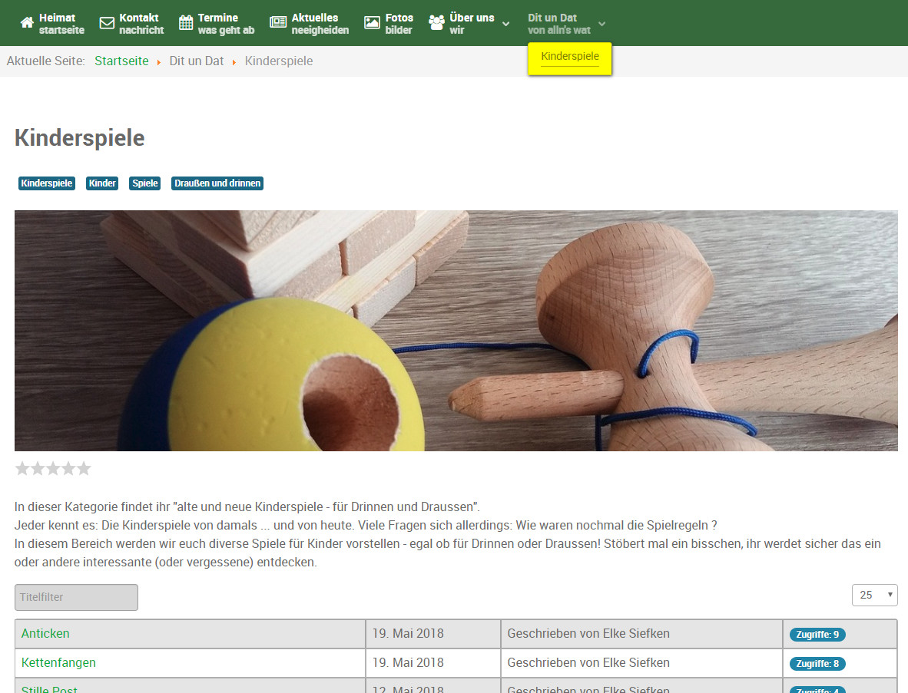Screen dimensions: 908x693
Task: Open the Fotos bilder menu item
Action: (x=389, y=24)
